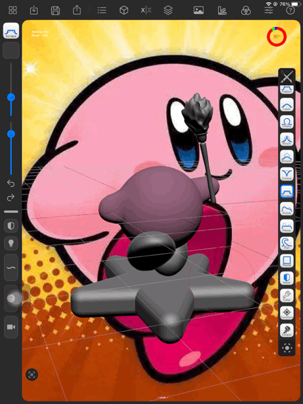The image size is (303, 404).
Task: Save the project with the floppy disk icon
Action: pos(55,11)
